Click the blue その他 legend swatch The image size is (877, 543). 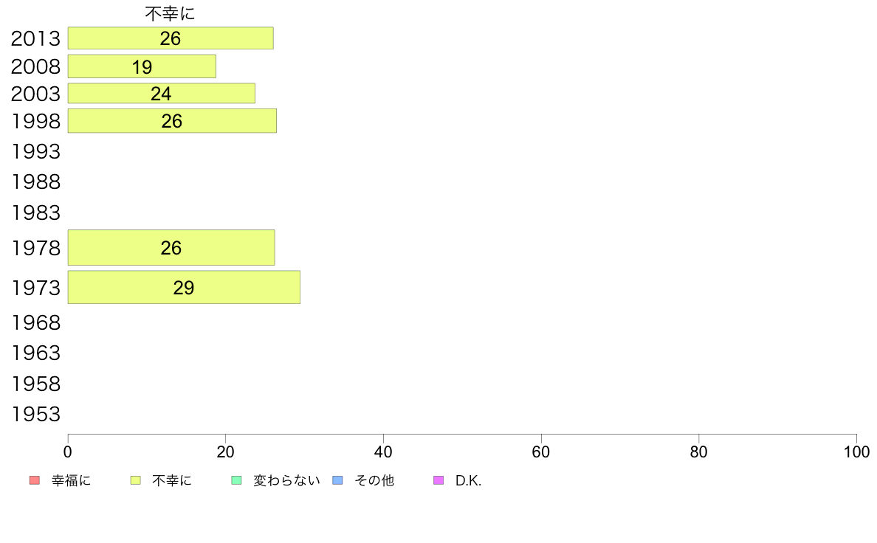(x=338, y=480)
